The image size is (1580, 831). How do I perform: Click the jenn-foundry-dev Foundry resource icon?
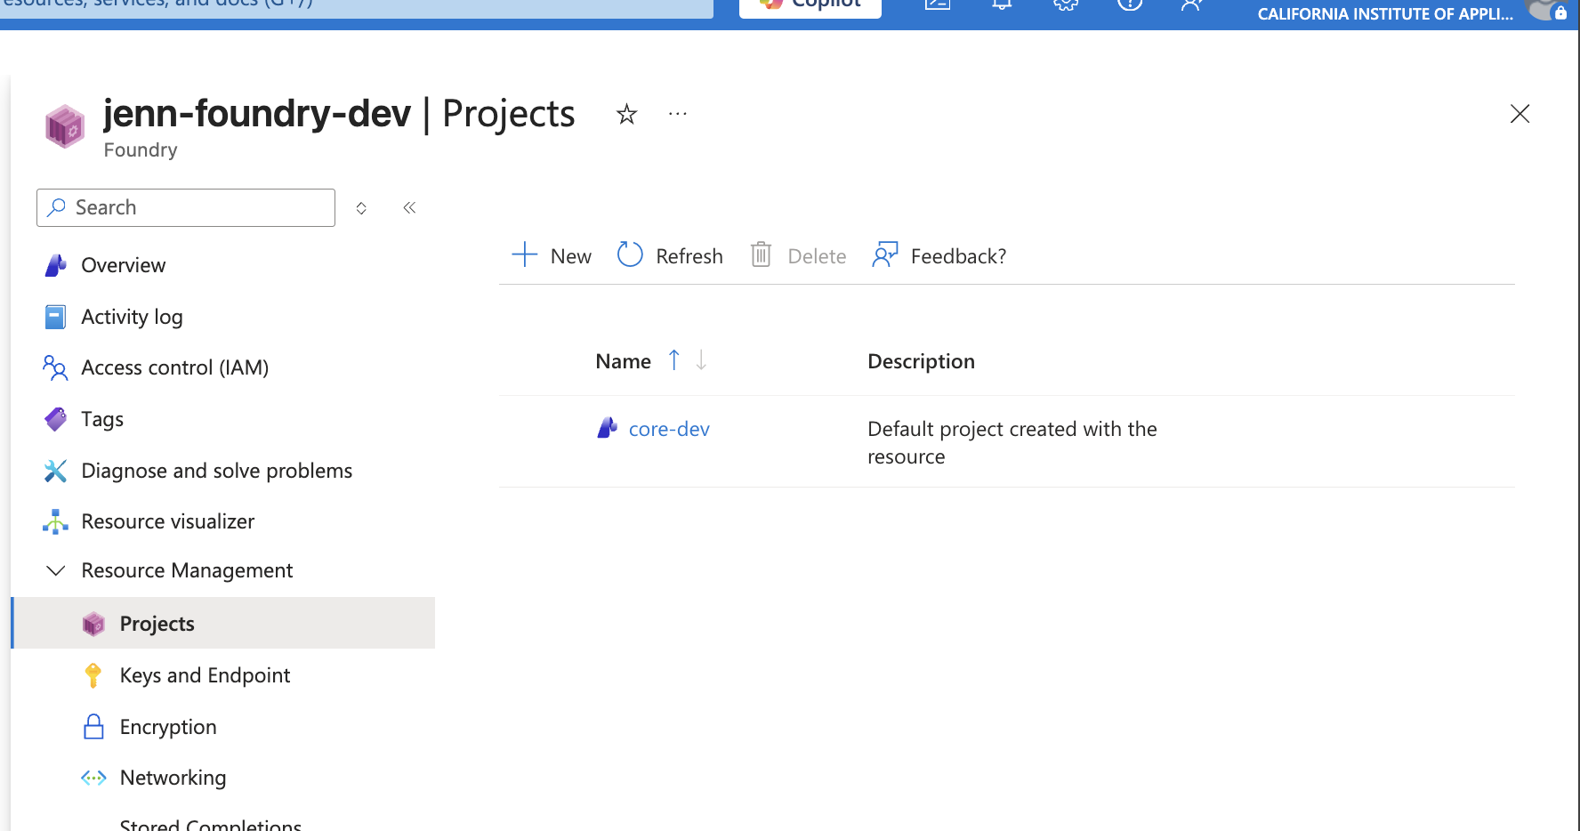(65, 126)
